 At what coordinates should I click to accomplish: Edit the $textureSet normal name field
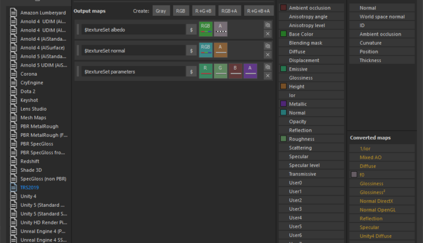point(133,50)
